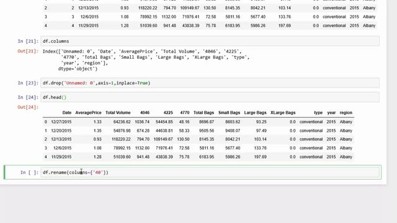397x223 pixels.
Task: Select the In [24]: prompt label
Action: [28, 97]
